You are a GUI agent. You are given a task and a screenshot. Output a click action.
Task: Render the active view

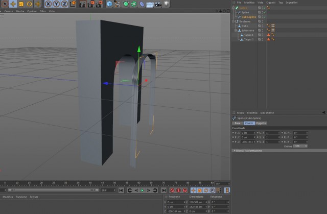82,4
